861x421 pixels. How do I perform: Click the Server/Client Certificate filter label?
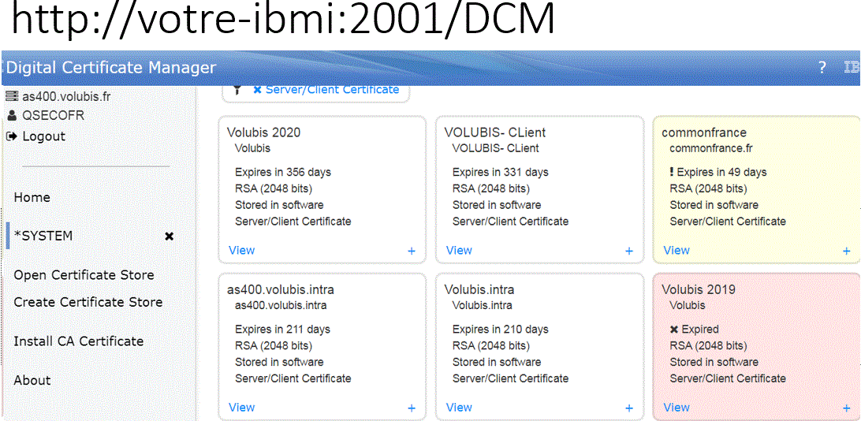(332, 89)
